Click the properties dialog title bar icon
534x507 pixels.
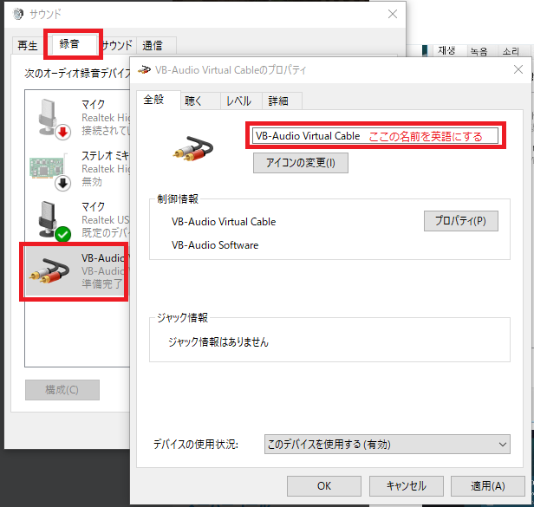[145, 70]
